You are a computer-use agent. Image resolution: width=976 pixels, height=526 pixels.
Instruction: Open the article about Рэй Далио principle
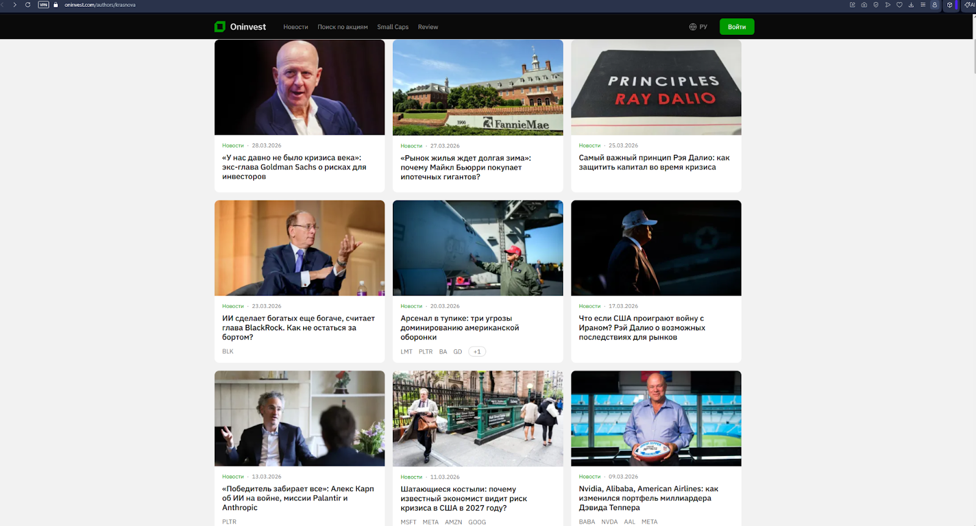click(654, 162)
